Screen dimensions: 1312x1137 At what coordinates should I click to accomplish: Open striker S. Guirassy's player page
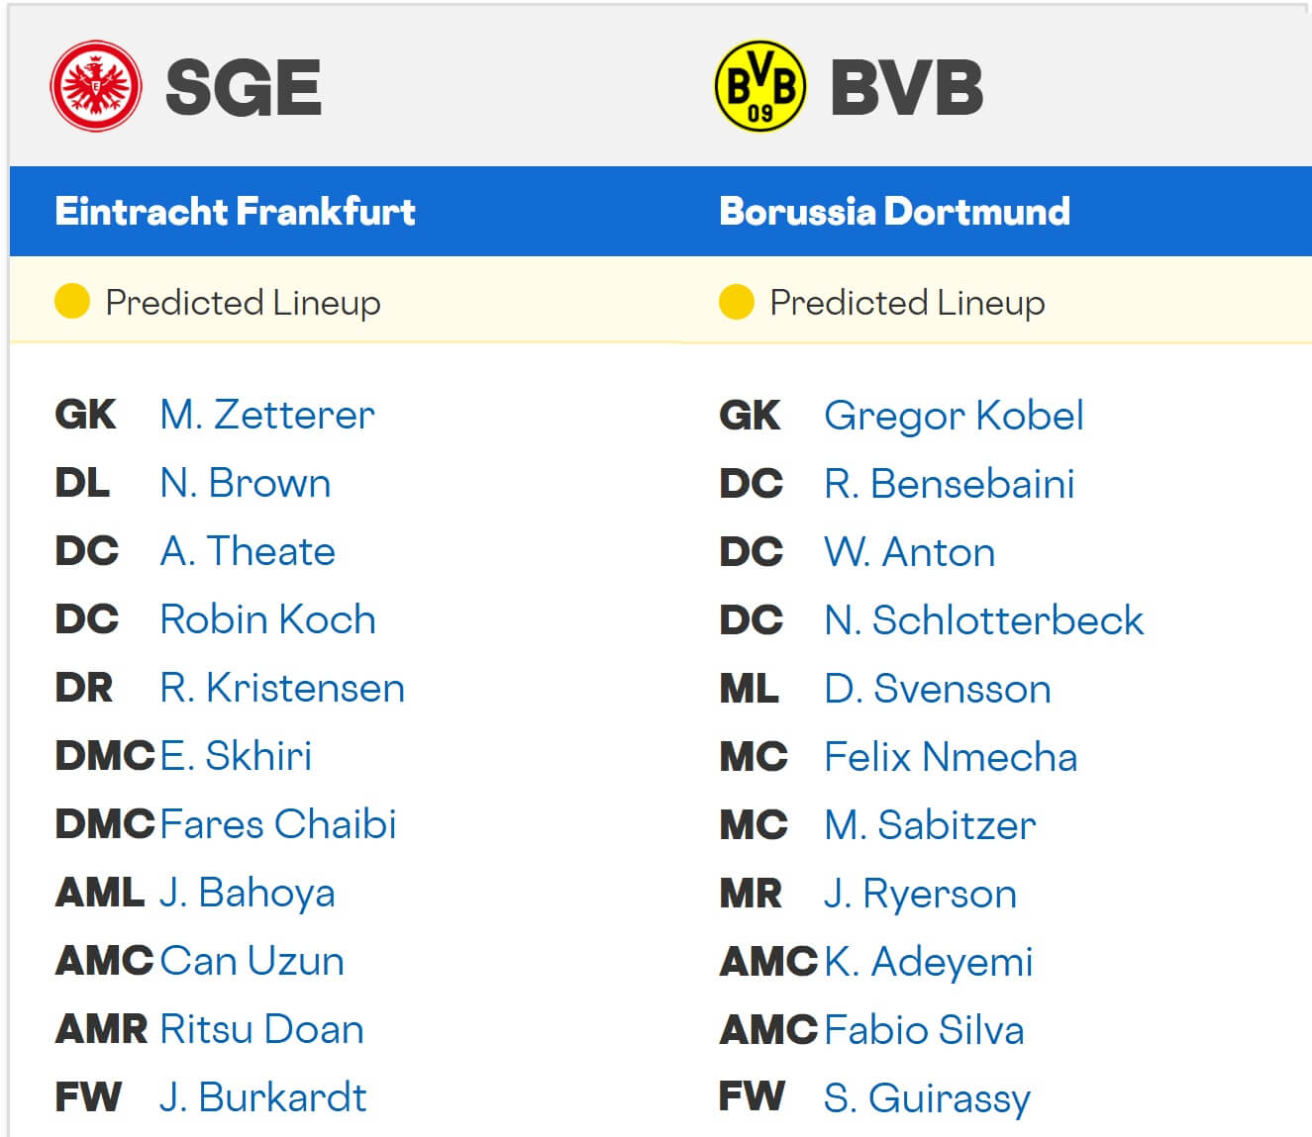[927, 1098]
